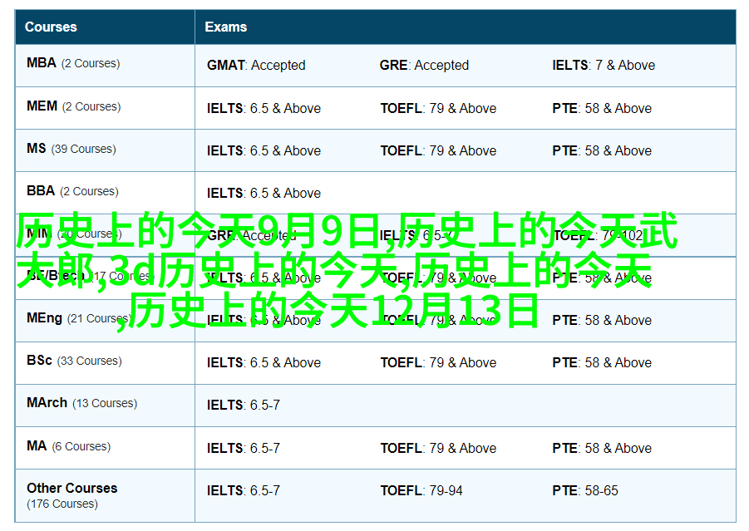Image resolution: width=749 pixels, height=531 pixels.
Task: Open the Other Courses entry
Action: tap(71, 489)
